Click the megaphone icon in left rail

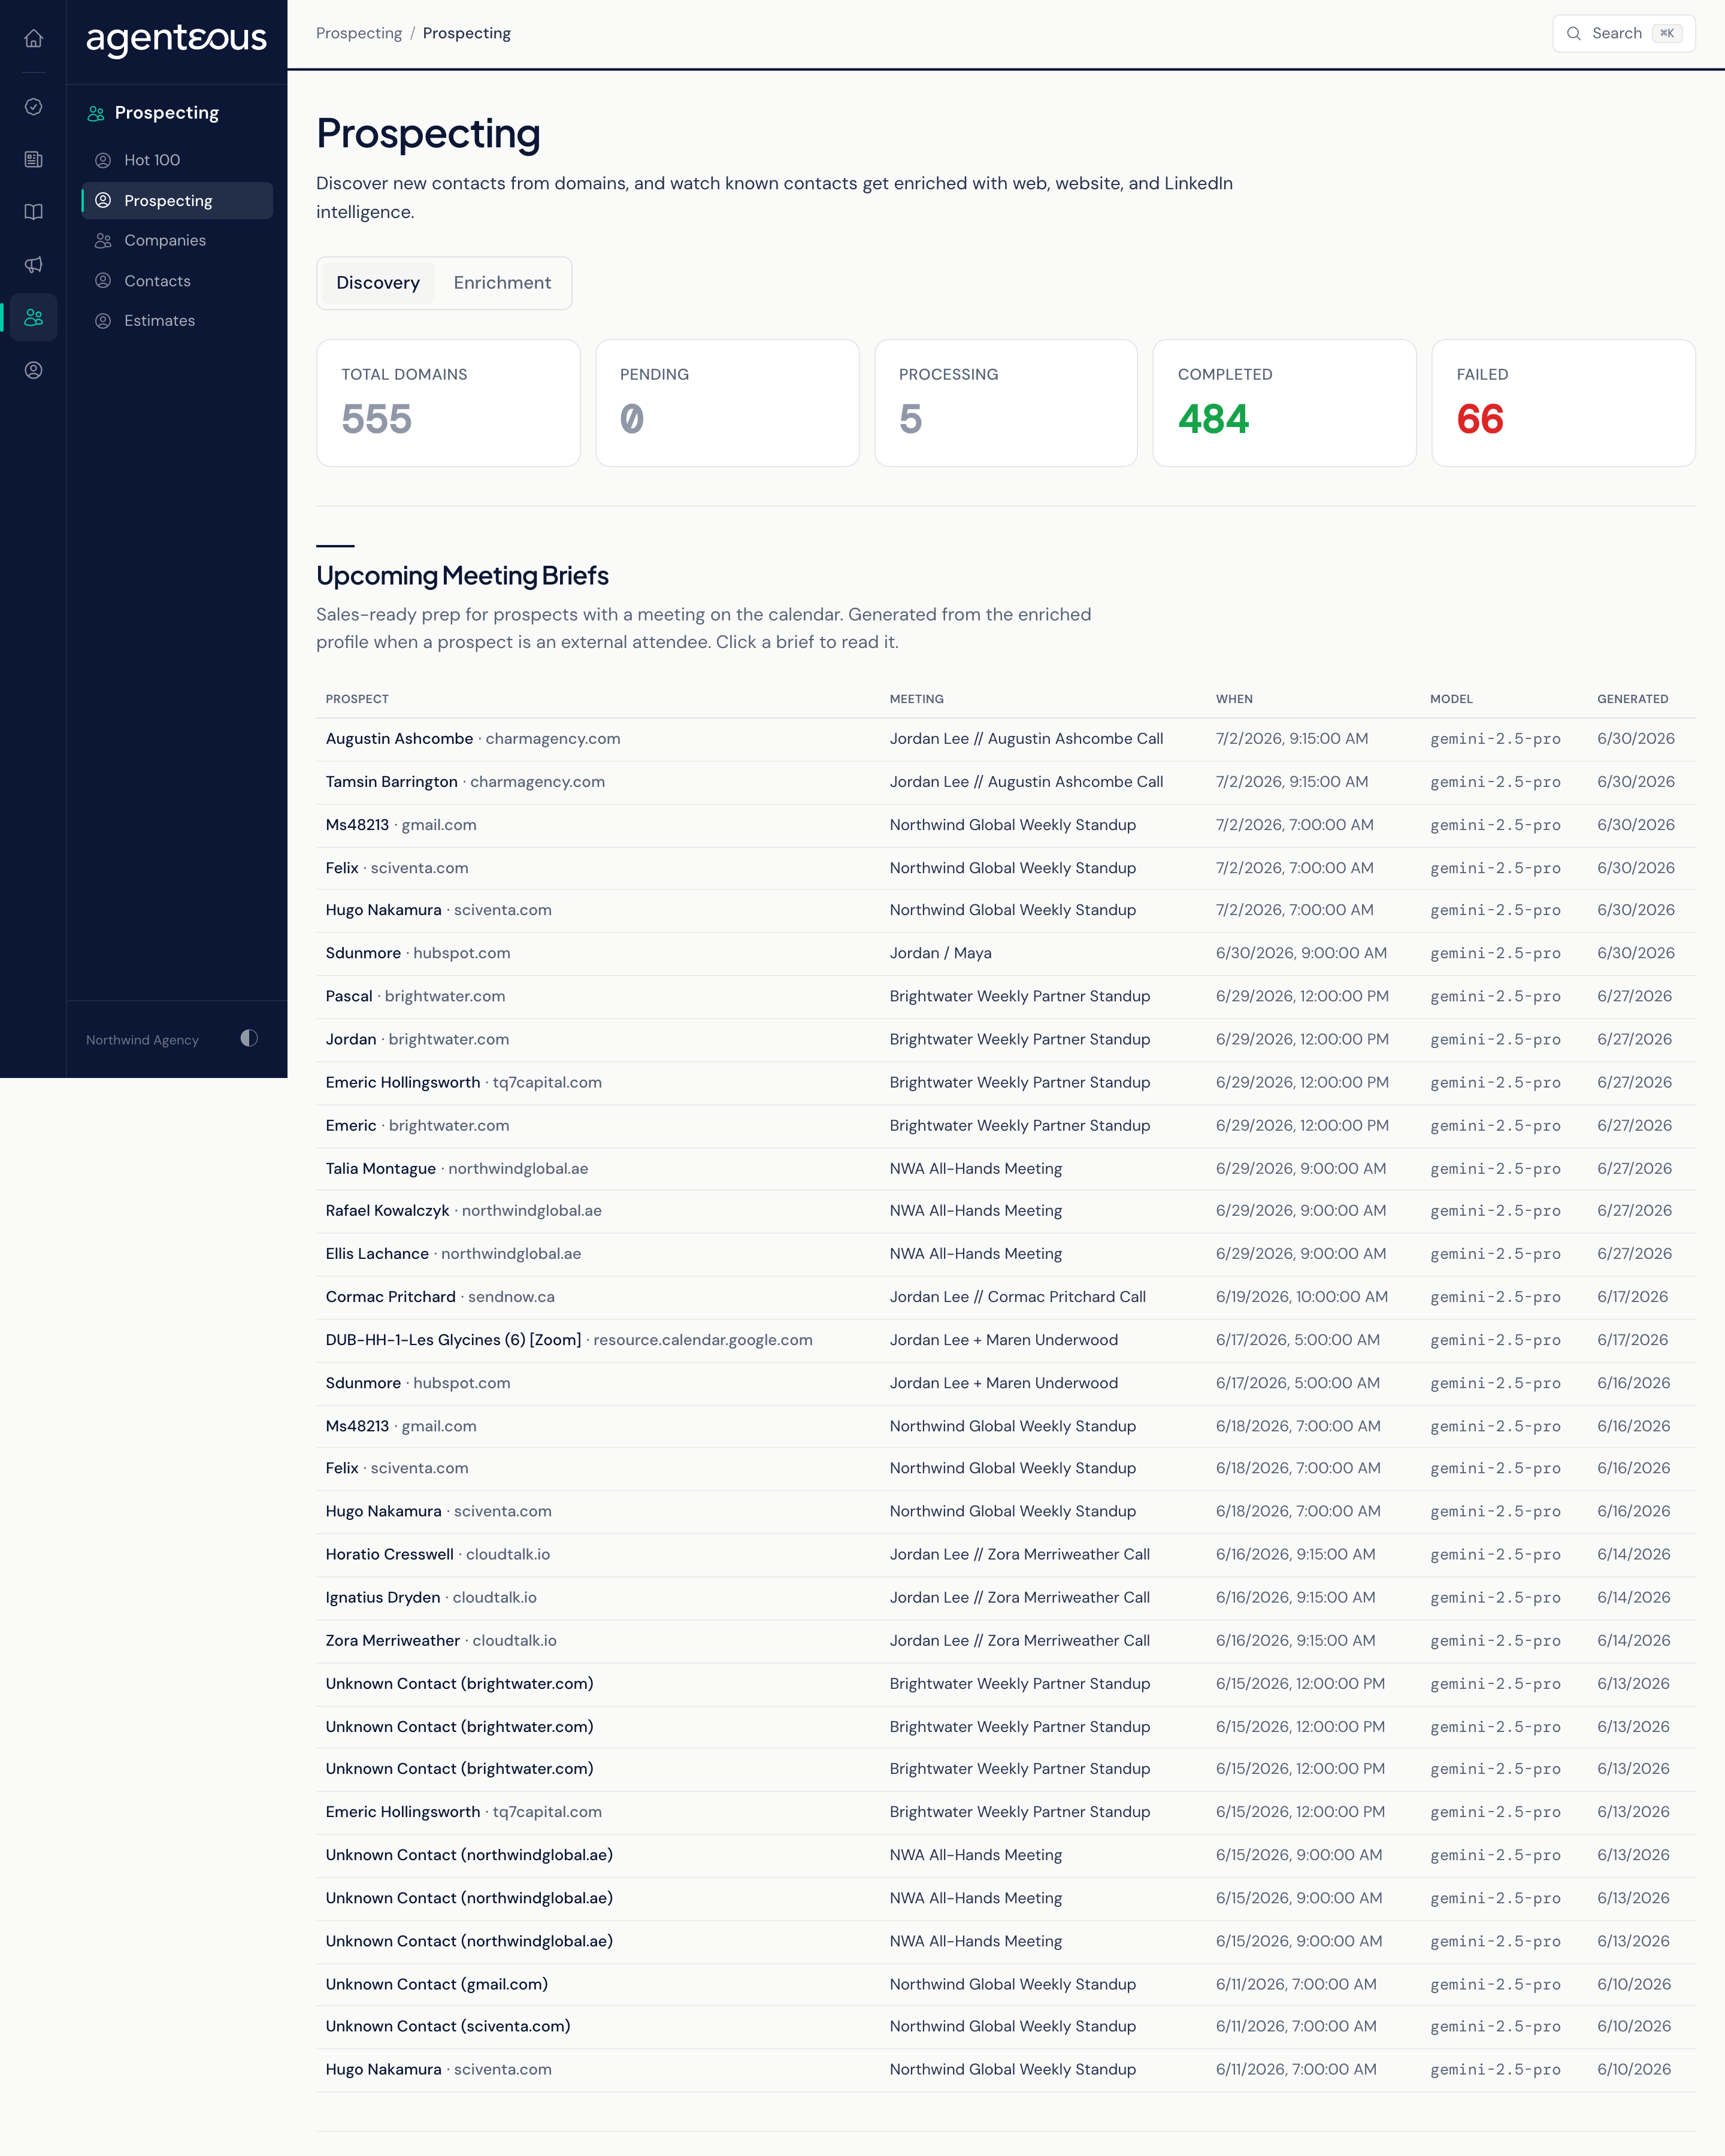coord(33,265)
